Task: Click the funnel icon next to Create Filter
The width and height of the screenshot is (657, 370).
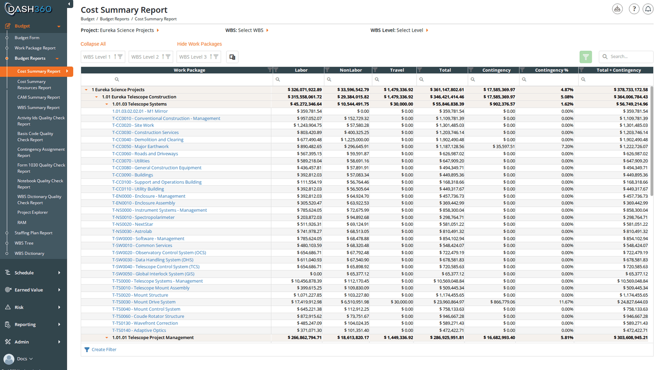Action: point(87,349)
